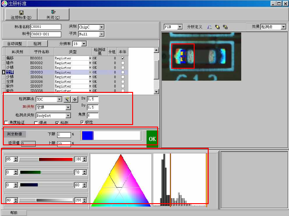Click the 角度 input field

tap(93, 115)
